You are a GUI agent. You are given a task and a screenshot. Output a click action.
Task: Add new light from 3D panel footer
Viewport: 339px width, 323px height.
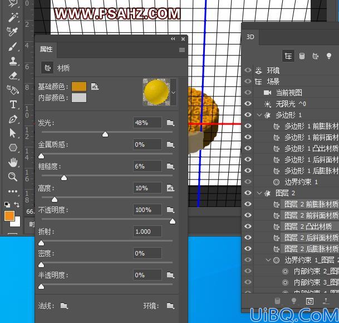point(293,301)
